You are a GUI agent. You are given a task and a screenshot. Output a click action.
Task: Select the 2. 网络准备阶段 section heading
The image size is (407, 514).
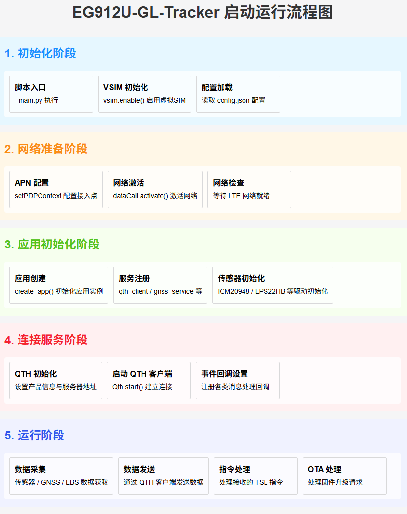click(x=46, y=149)
